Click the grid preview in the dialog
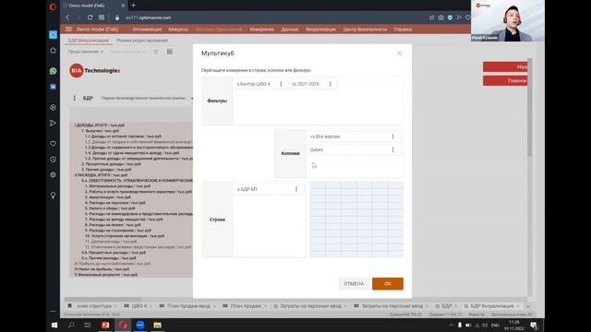591x332 pixels. coord(356,219)
